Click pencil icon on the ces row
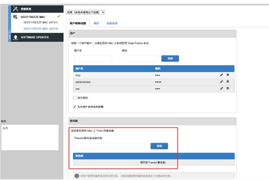Viewport: 269px width, 180px height. [x=221, y=88]
